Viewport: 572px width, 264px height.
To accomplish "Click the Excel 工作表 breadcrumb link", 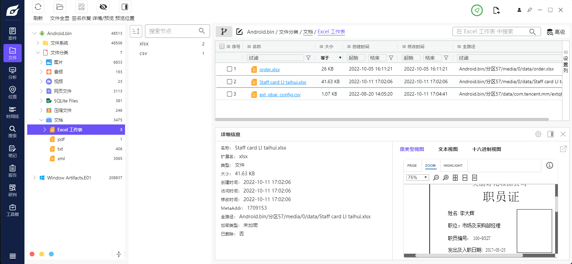I will coord(331,32).
